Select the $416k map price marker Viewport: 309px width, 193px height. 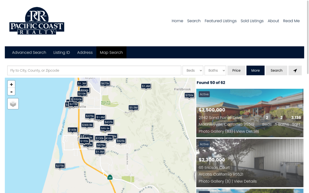(x=109, y=138)
